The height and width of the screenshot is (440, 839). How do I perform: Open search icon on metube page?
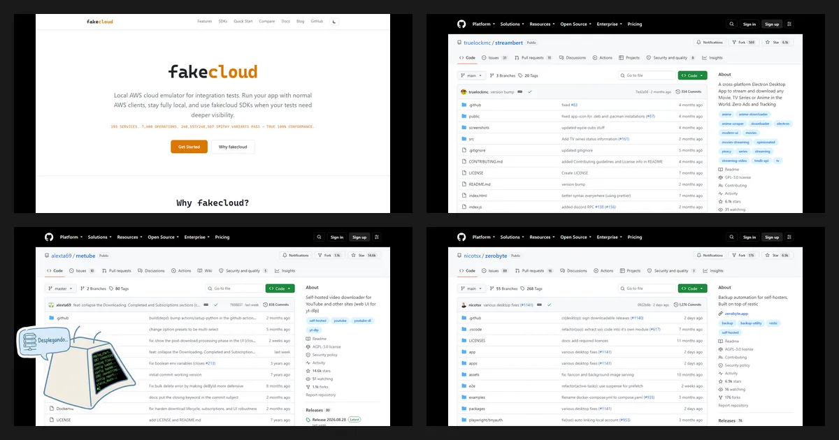click(319, 237)
